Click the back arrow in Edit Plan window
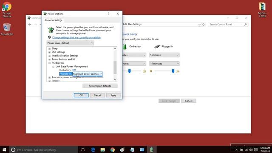Image resolution: width=272 pixels, height=153 pixels. (x=30, y=25)
